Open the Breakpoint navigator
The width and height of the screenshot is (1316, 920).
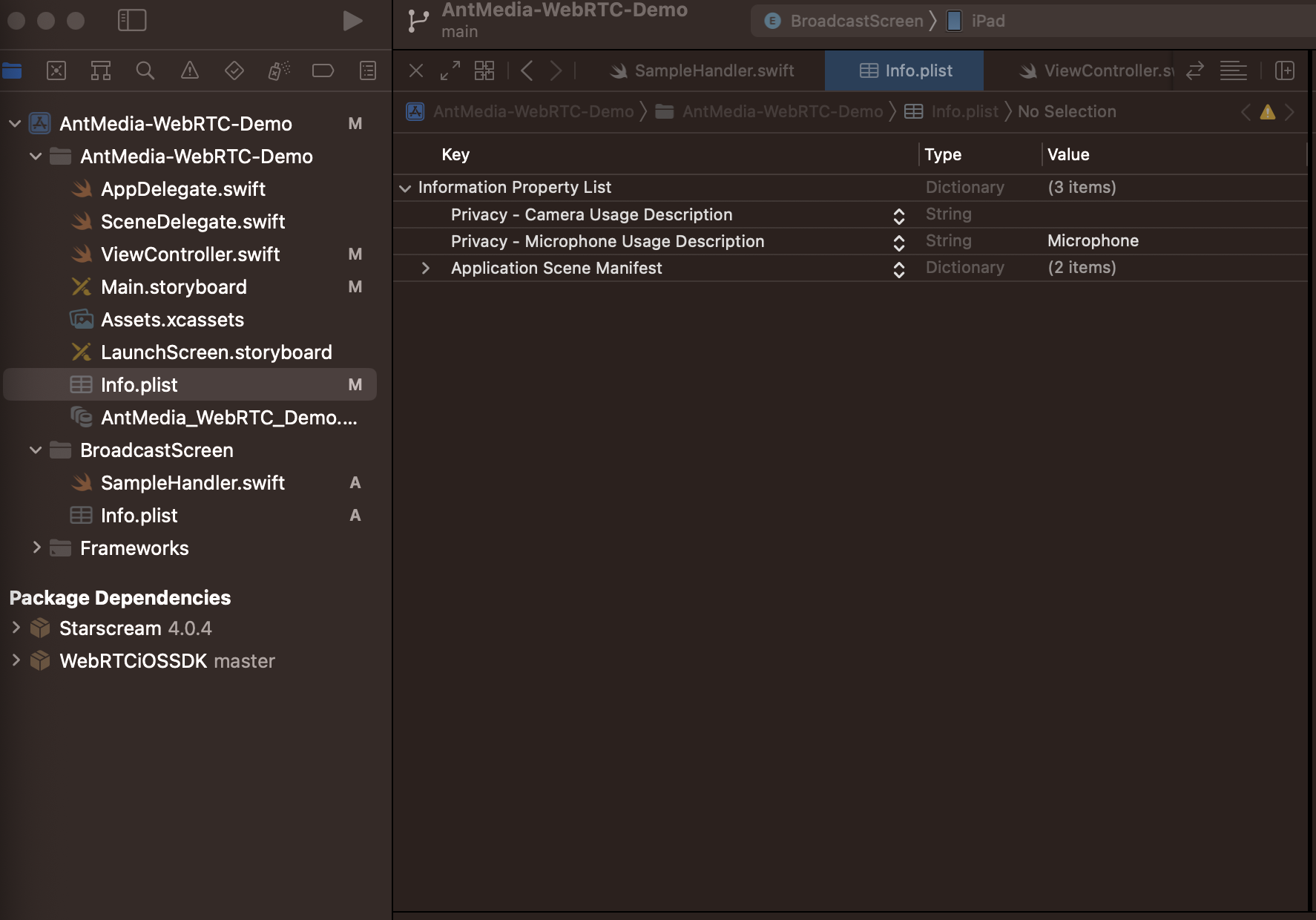pyautogui.click(x=323, y=70)
